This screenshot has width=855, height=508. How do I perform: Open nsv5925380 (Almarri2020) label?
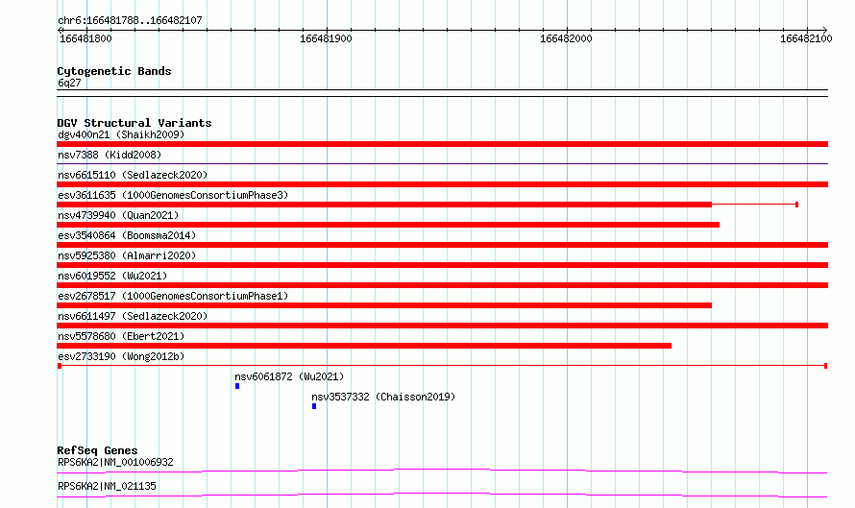coord(127,255)
